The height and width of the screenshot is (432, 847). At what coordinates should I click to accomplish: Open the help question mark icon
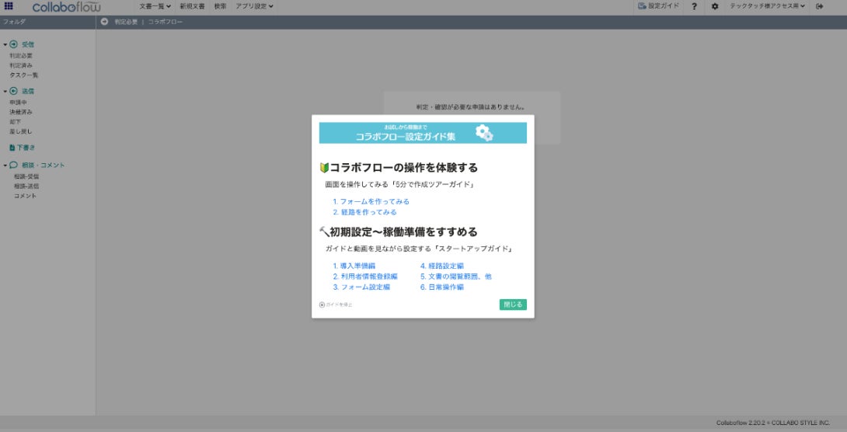(x=694, y=6)
